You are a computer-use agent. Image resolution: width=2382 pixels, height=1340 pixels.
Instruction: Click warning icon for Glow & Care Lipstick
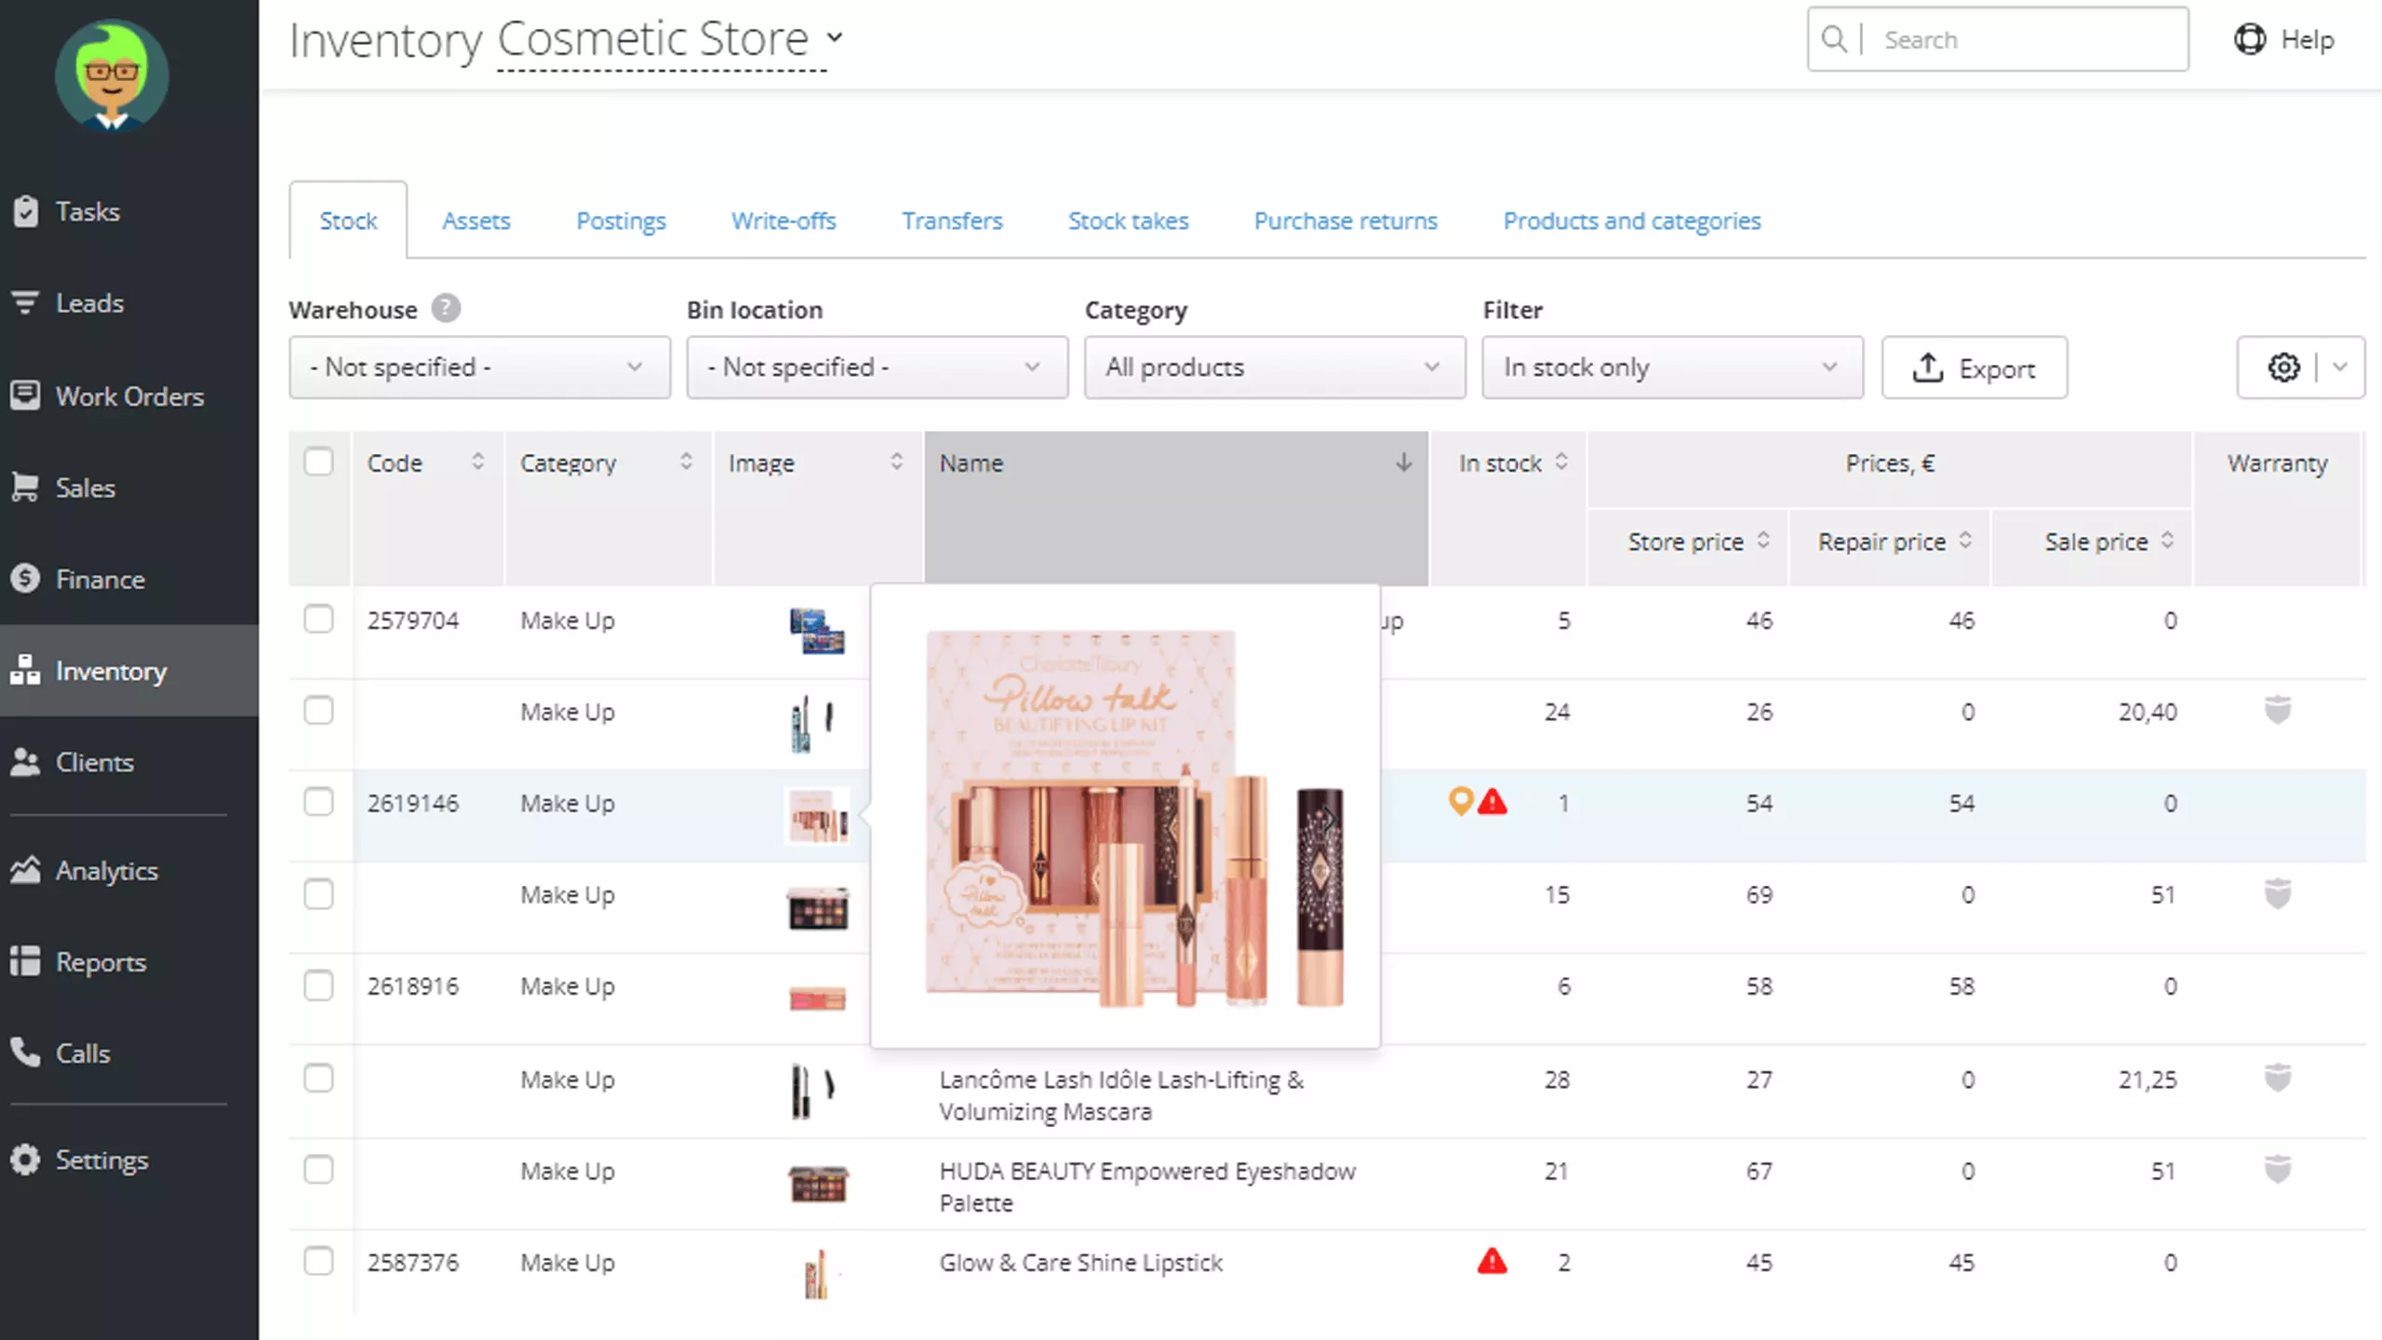pos(1492,1261)
